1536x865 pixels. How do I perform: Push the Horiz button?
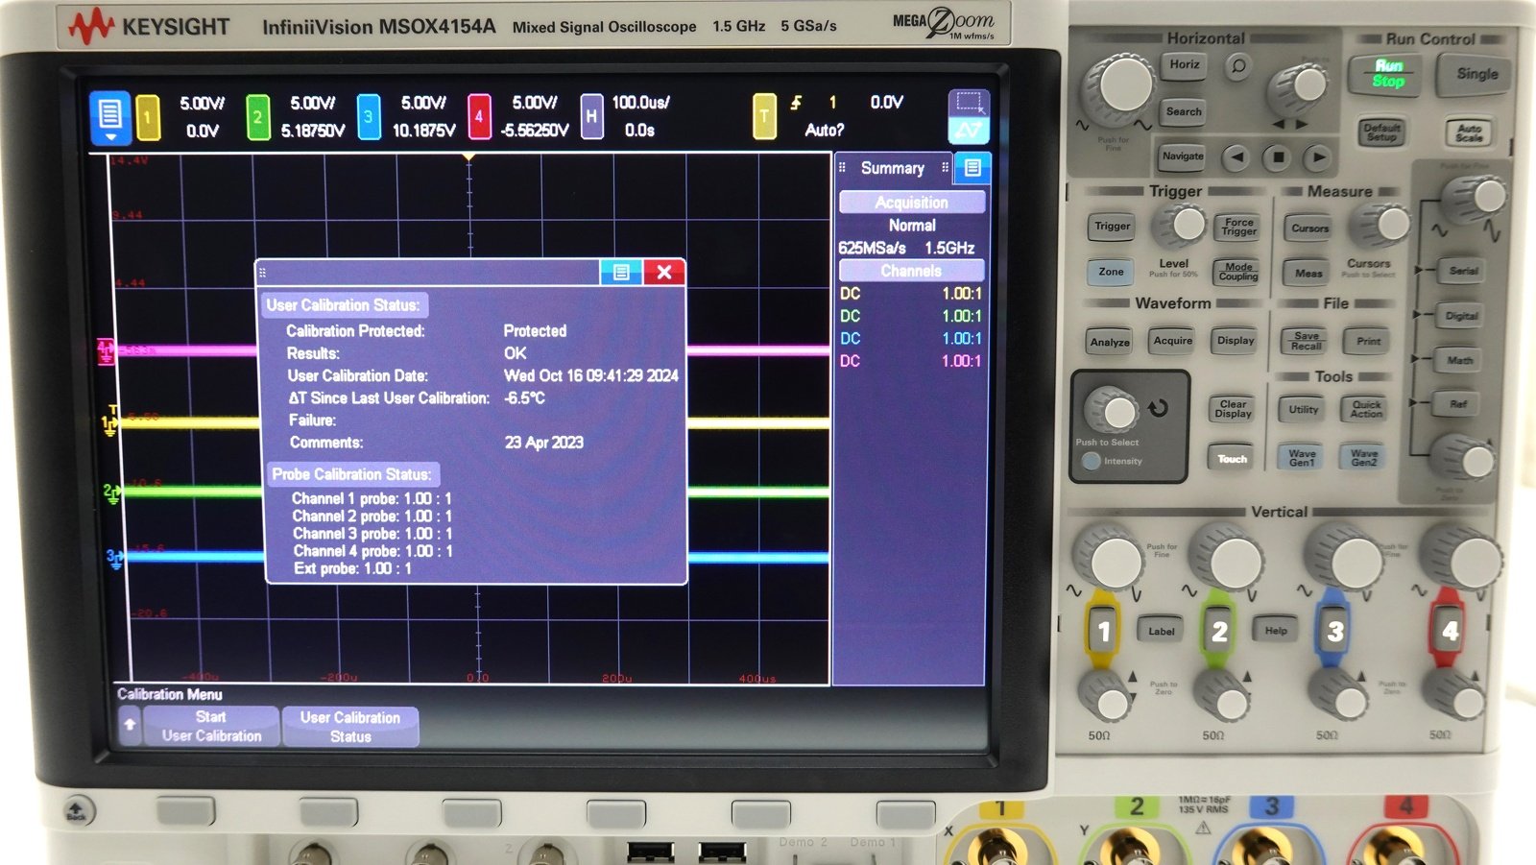(x=1185, y=65)
